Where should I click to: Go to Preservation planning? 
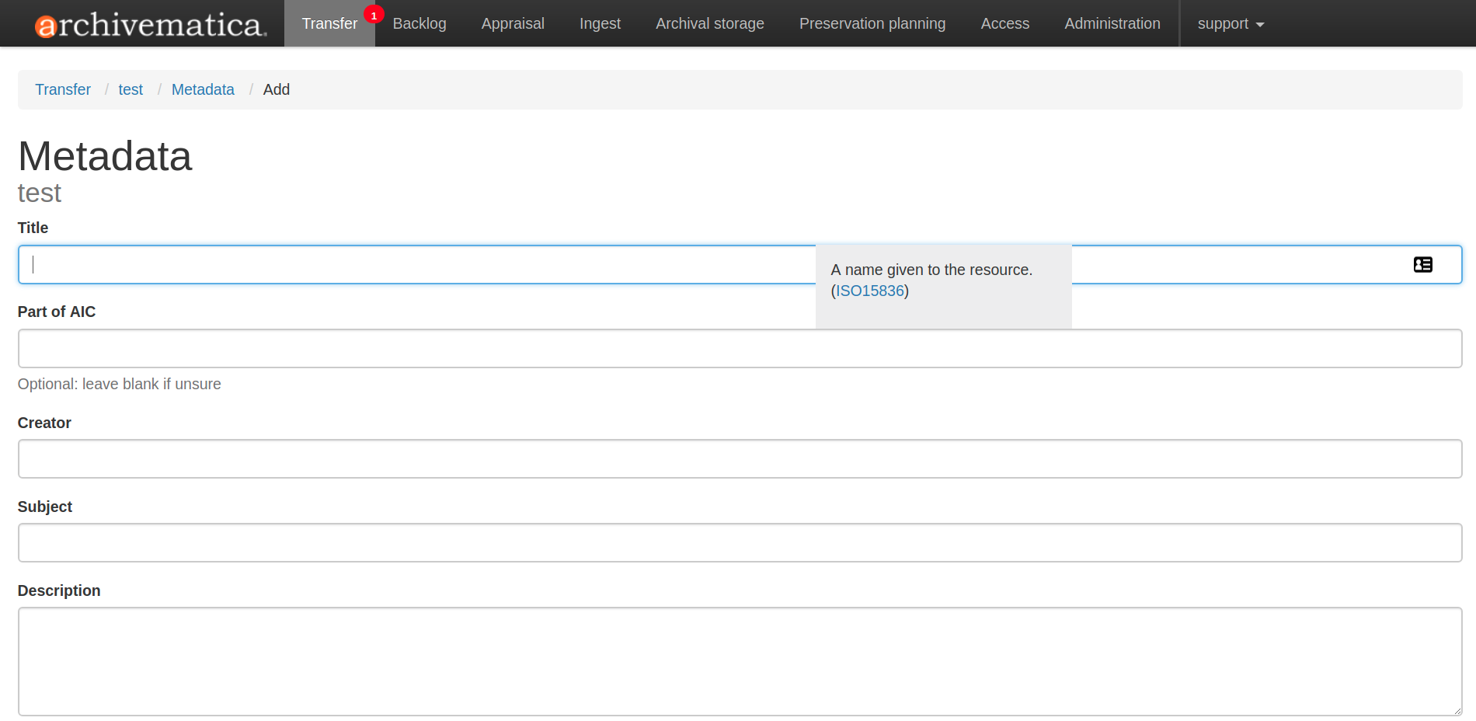pos(872,23)
